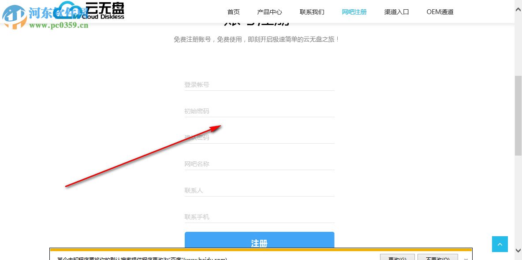Select 联系我们 in the navigation bar
522x260 pixels.
[x=312, y=12]
